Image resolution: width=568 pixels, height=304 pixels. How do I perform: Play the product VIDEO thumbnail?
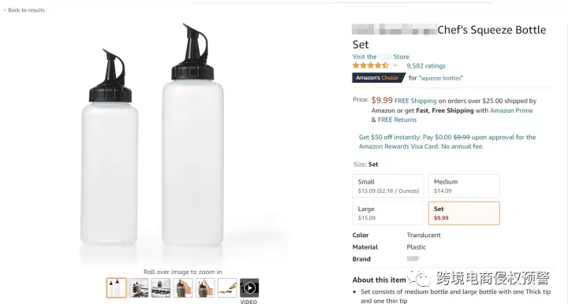(249, 287)
